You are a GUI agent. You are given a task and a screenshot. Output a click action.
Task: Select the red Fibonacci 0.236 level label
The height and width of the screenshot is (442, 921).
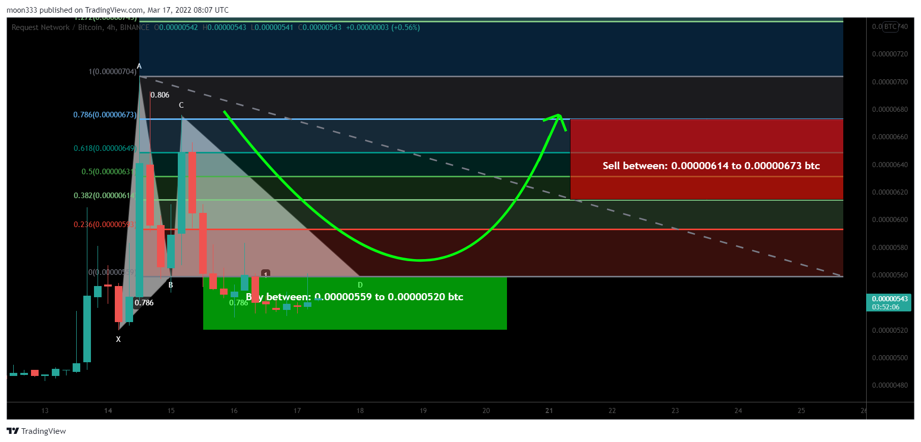[105, 225]
